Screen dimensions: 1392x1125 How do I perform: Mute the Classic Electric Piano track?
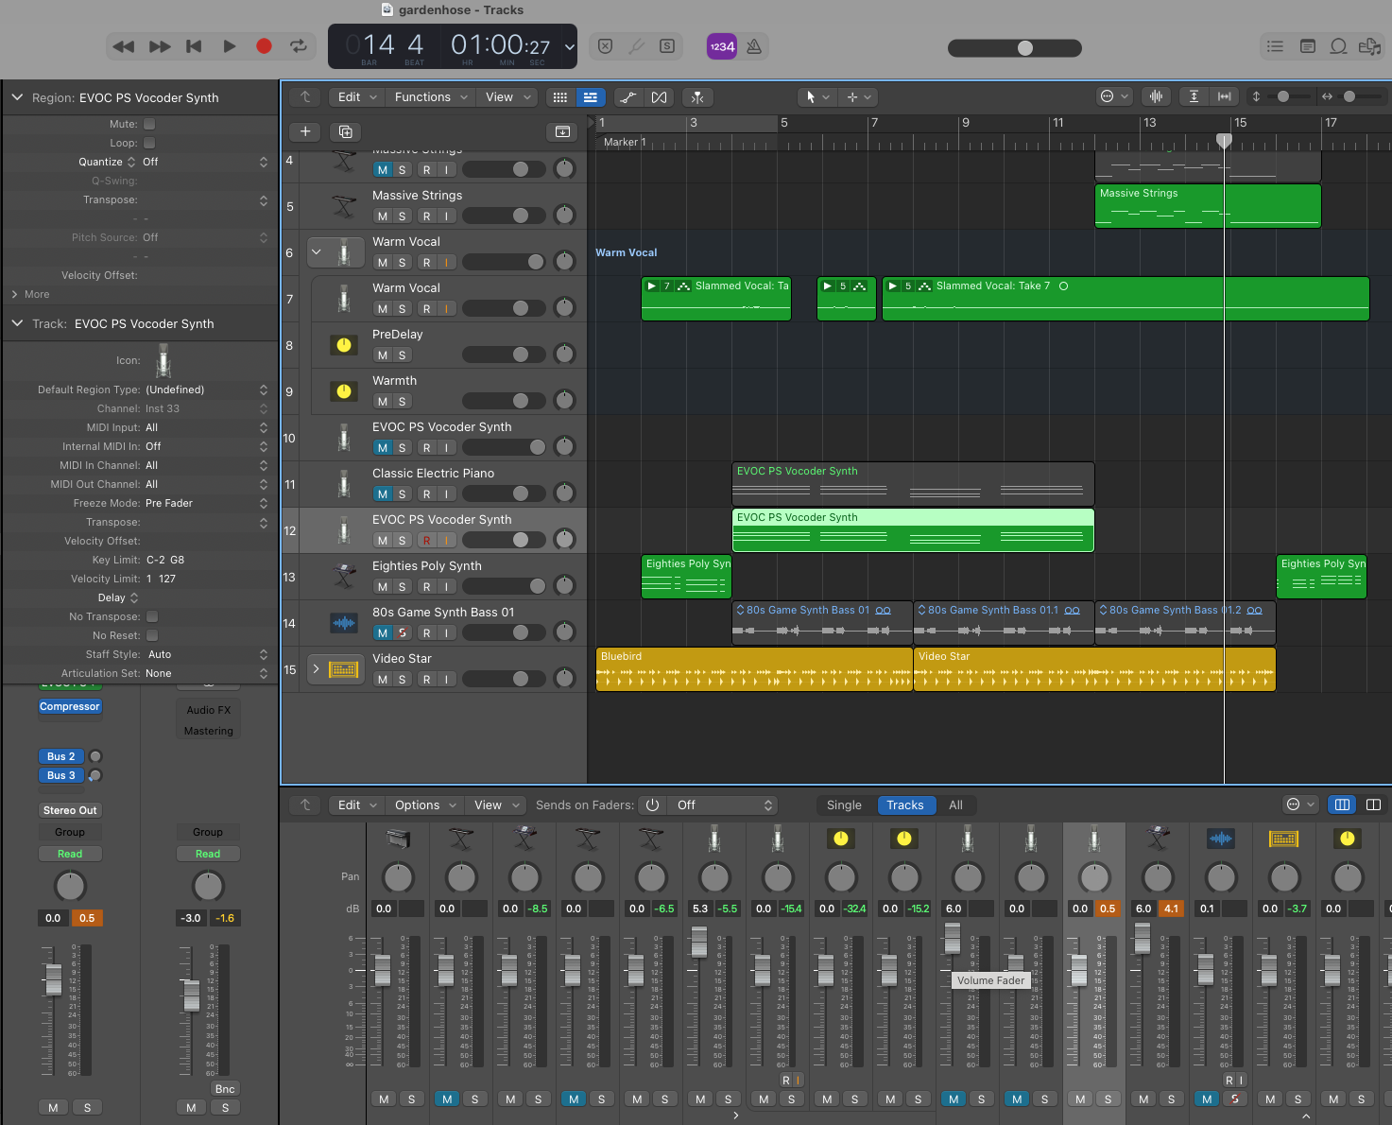(x=383, y=493)
